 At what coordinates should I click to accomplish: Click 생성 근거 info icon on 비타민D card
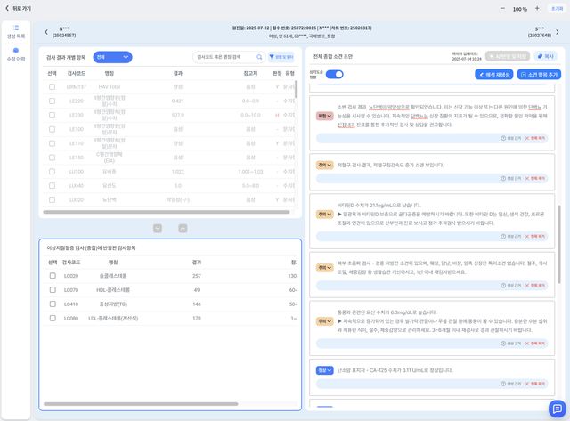tap(503, 237)
